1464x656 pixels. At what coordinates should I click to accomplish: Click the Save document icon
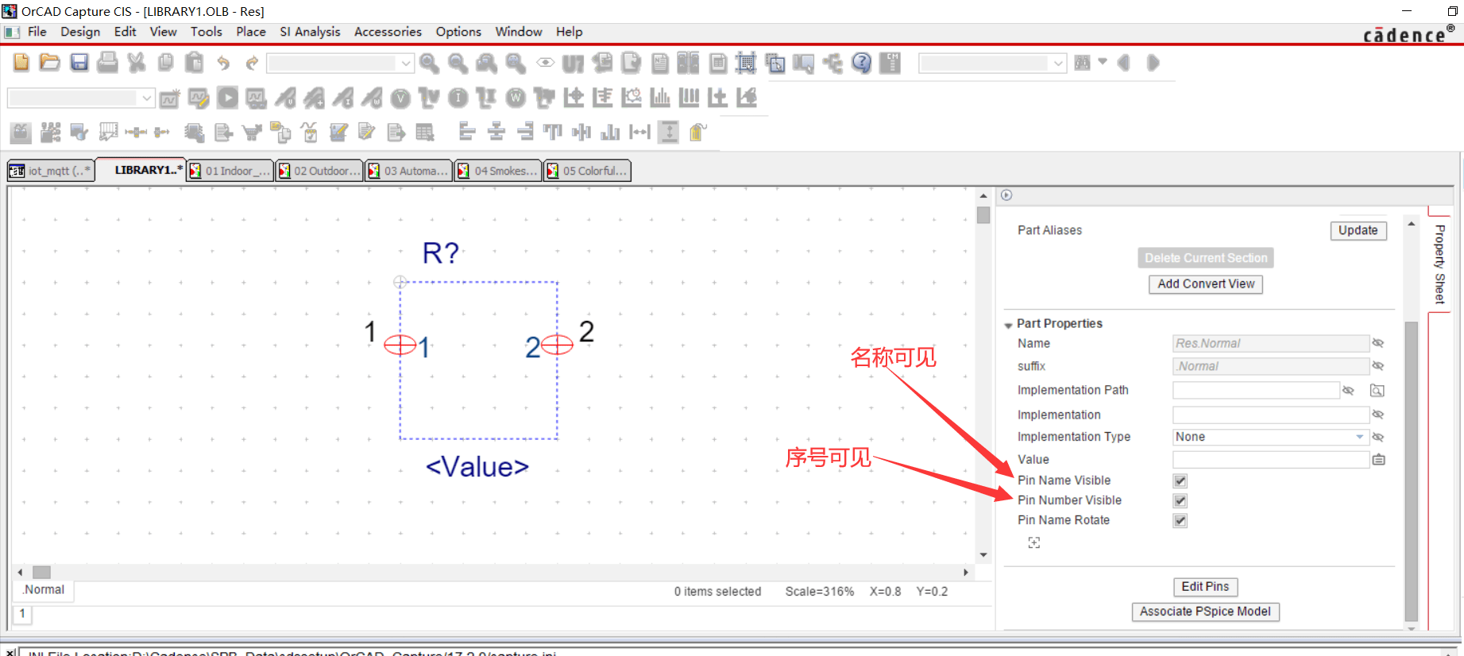click(x=79, y=63)
